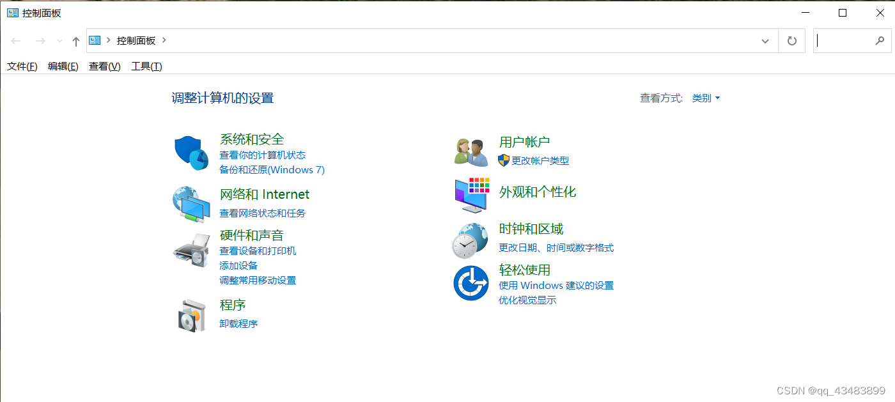Expand the 类别 view-by dropdown

click(x=706, y=98)
